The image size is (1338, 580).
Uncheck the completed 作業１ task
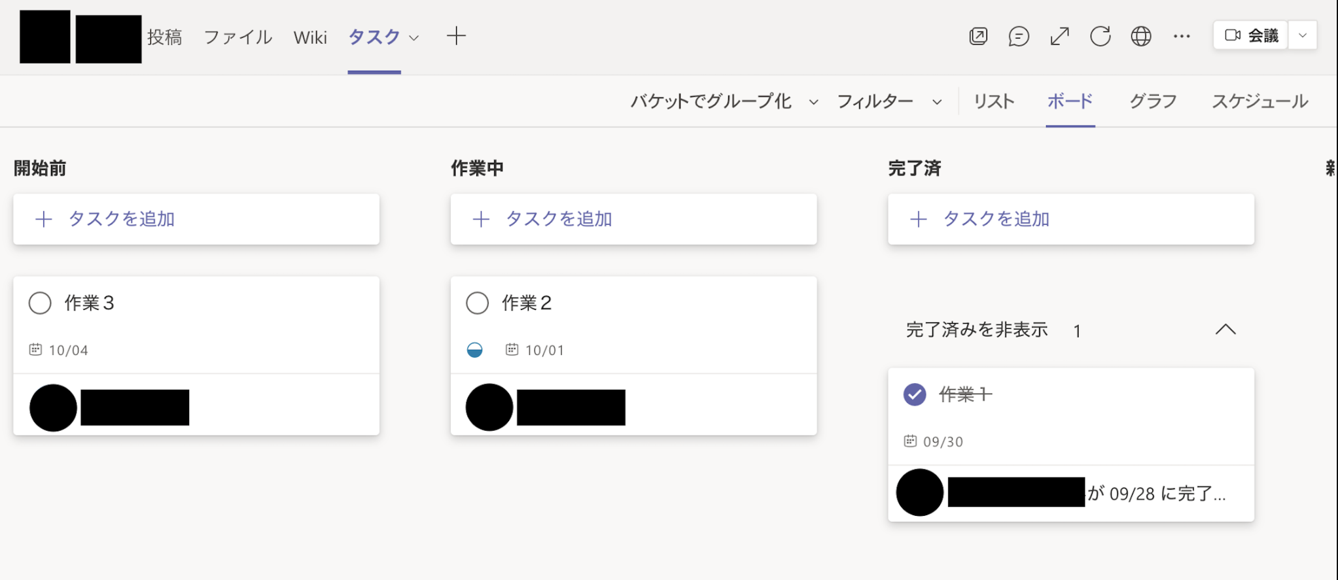[x=915, y=394]
